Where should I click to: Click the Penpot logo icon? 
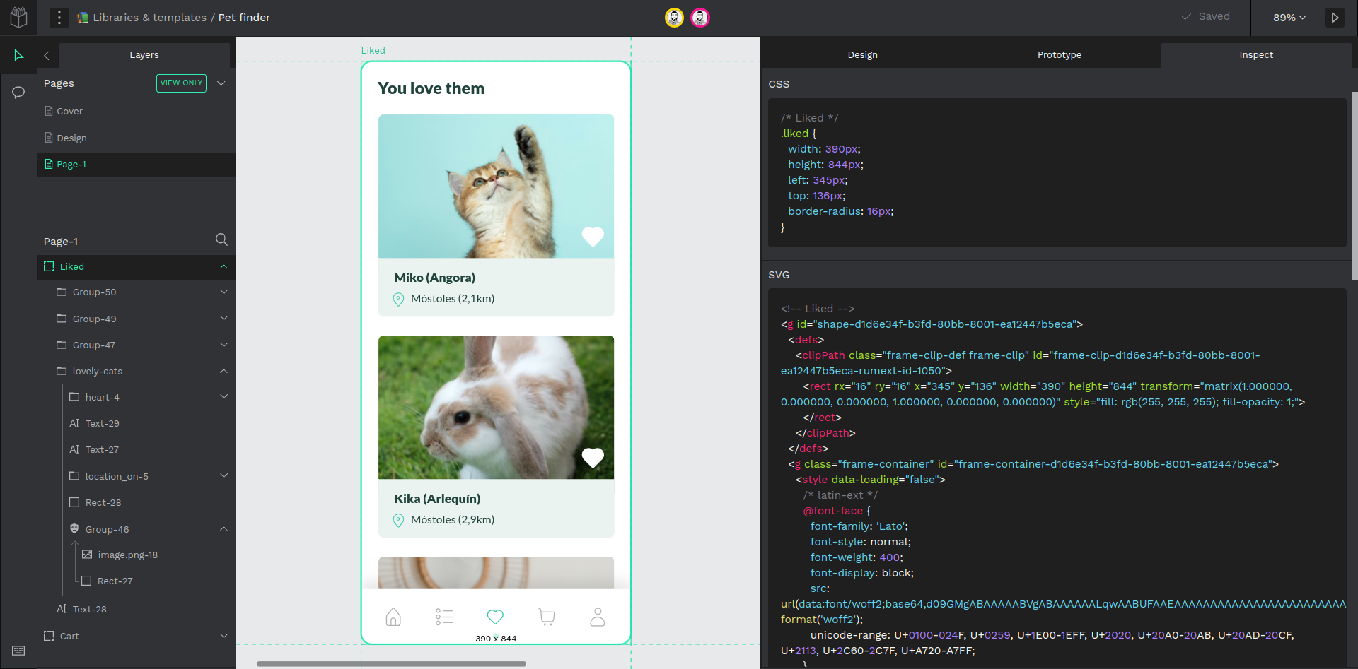[x=18, y=17]
